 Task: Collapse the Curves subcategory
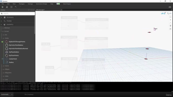pos(3,31)
